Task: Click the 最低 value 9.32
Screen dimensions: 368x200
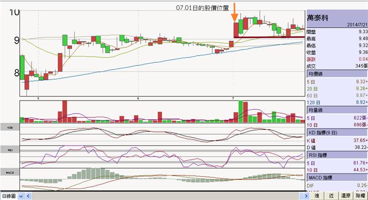Action: [363, 46]
